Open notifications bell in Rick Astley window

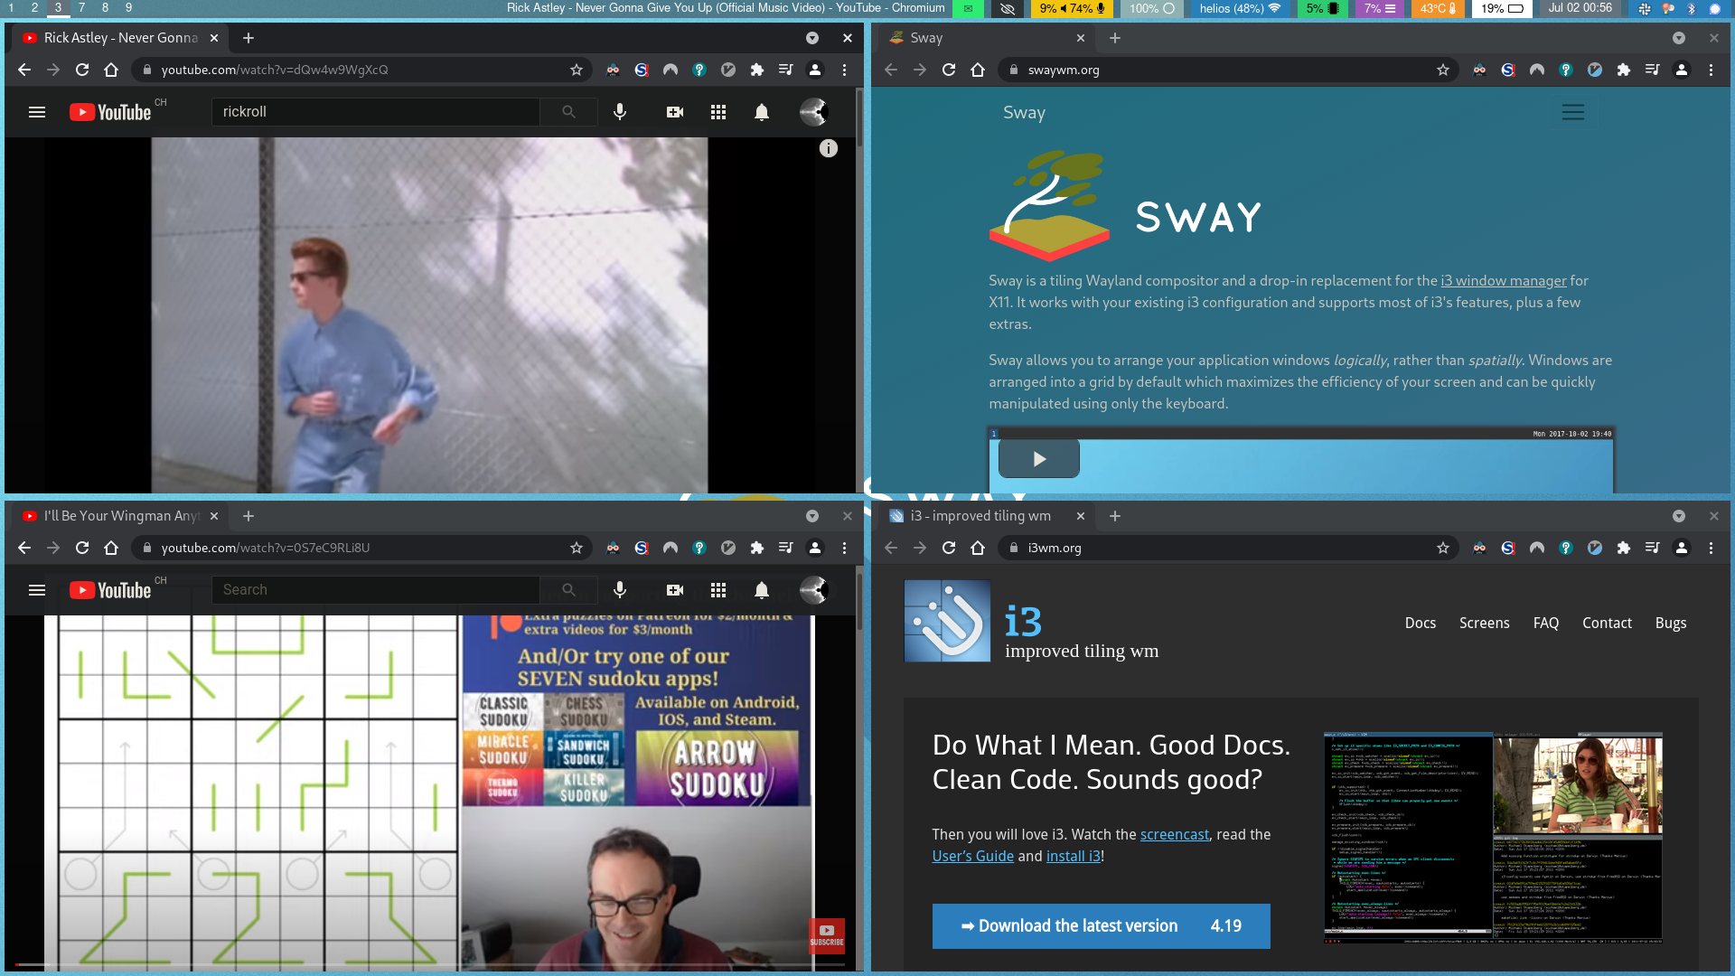[x=762, y=112]
